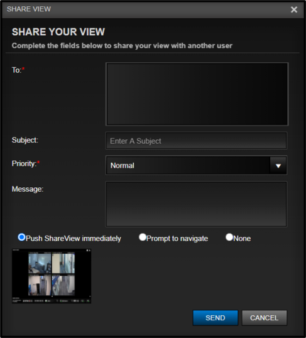Image resolution: width=306 pixels, height=338 pixels.
Task: Click the 'Prompt to navigate' label text
Action: pos(177,239)
